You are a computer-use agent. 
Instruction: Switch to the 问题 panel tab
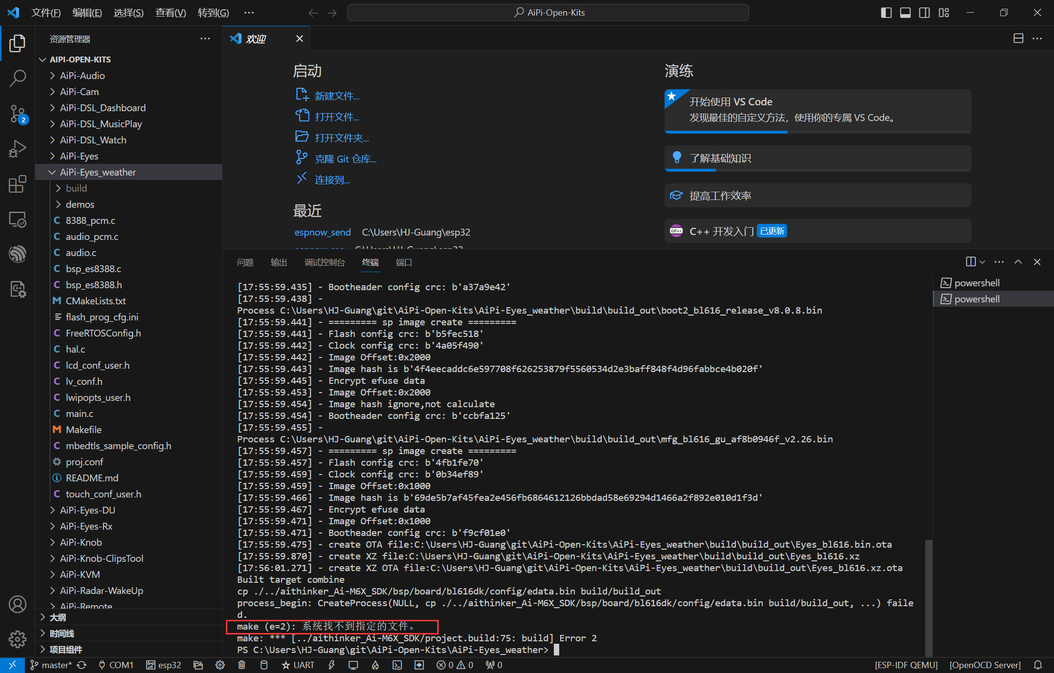pos(245,262)
